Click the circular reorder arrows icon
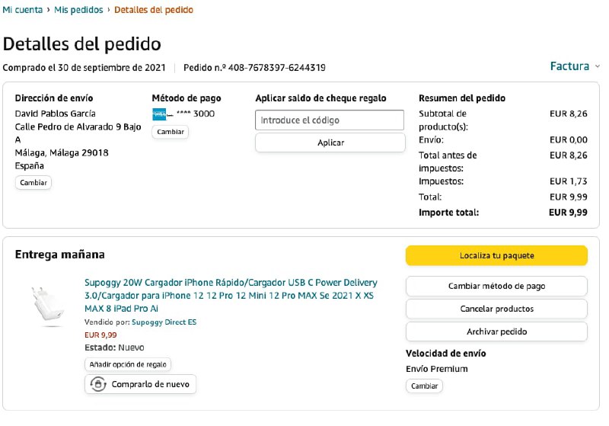The width and height of the screenshot is (609, 426). [97, 384]
